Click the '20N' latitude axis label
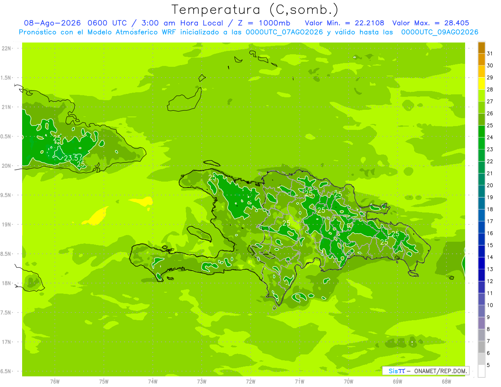This screenshot has height=387, width=501. [6, 166]
